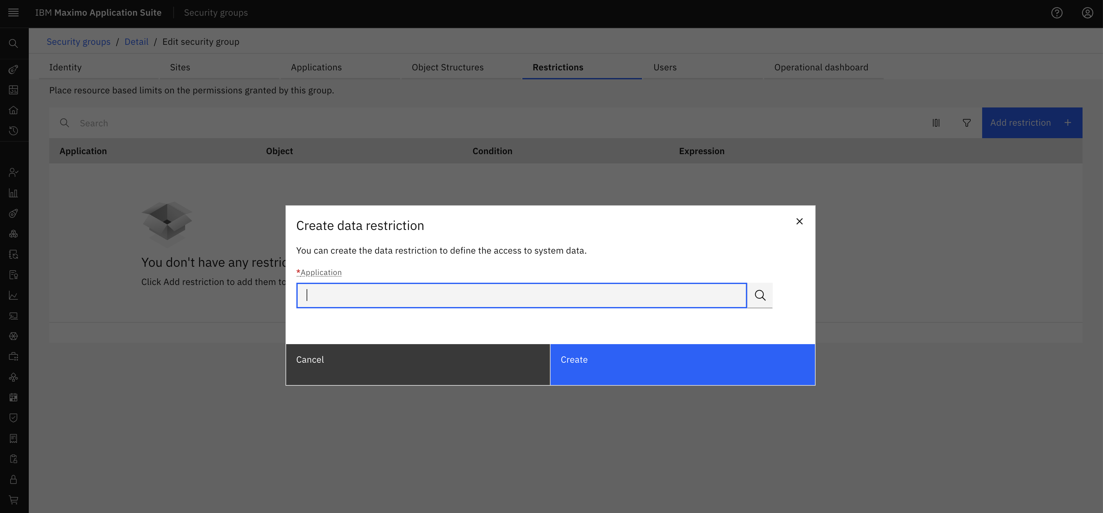Open the user profile avatar icon

pos(1088,13)
